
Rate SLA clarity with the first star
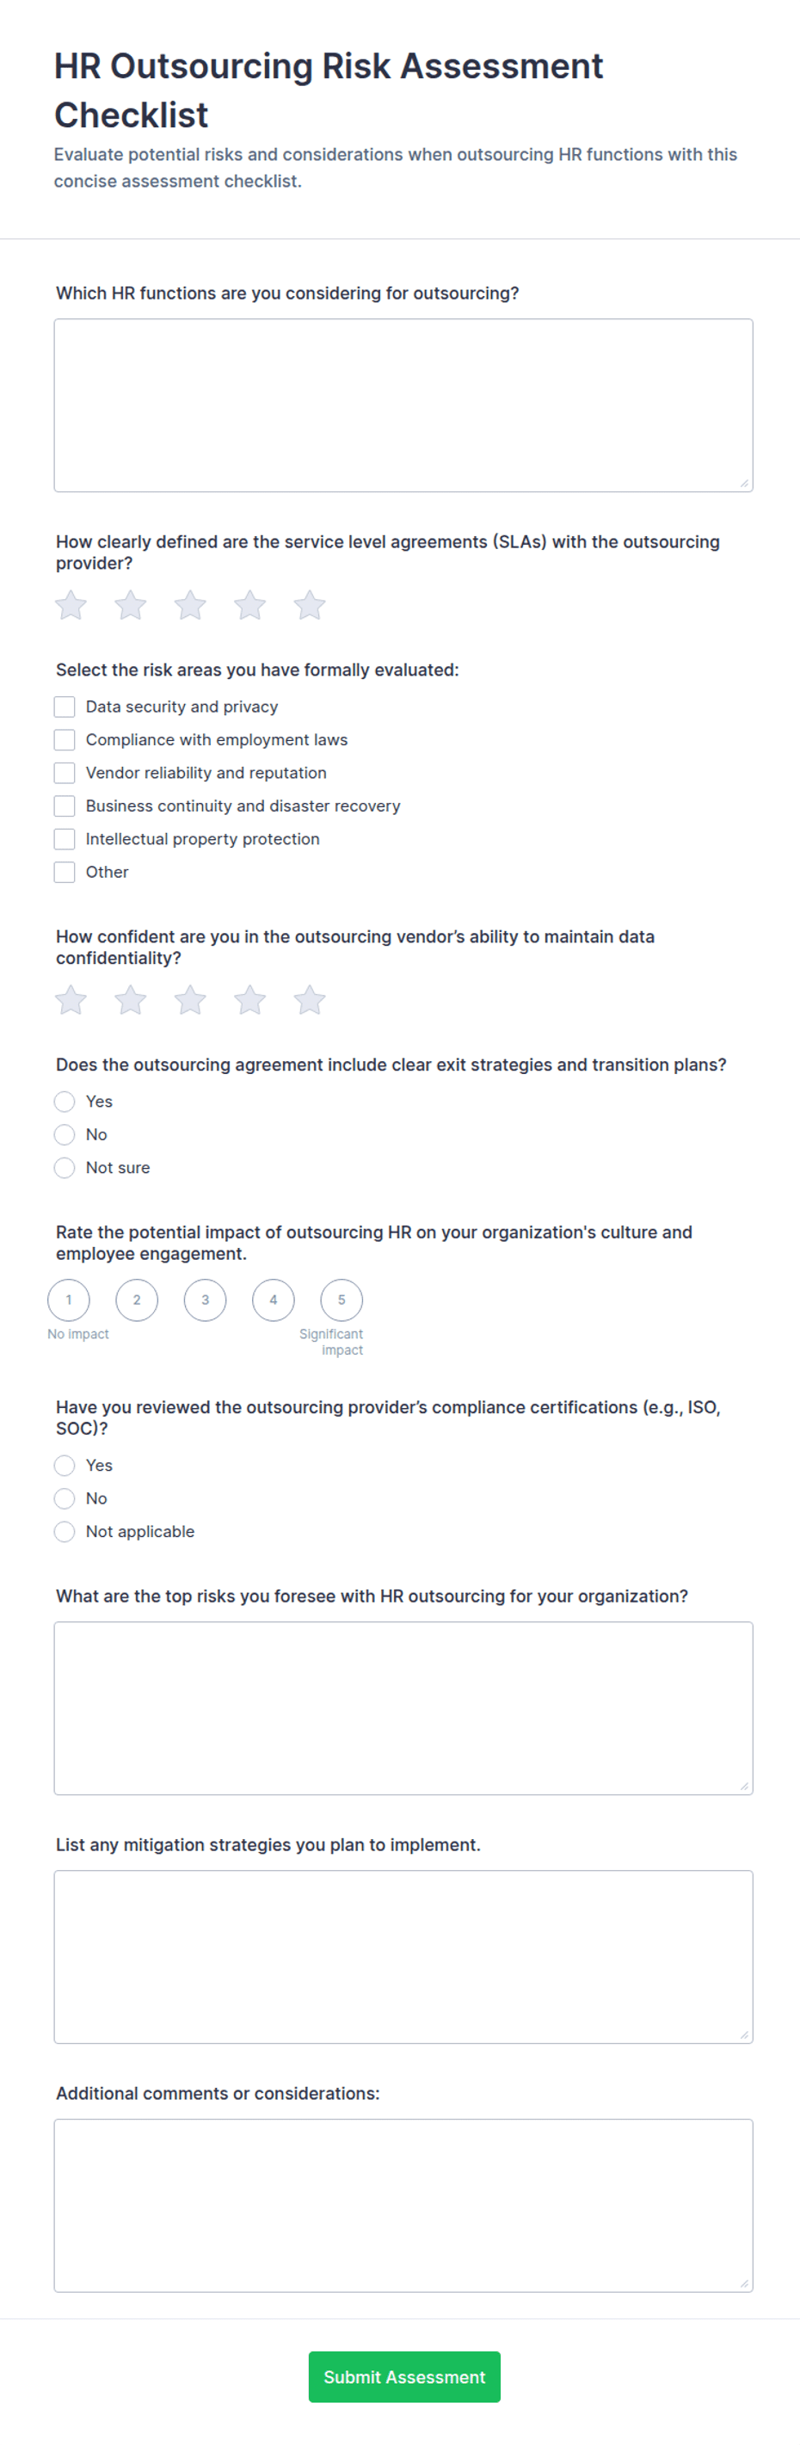(71, 605)
